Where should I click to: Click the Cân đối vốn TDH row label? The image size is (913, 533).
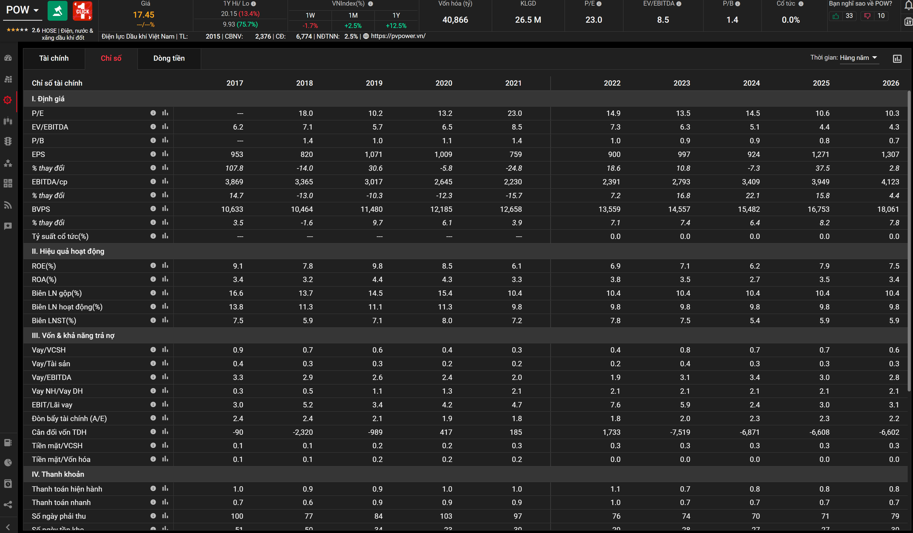(59, 432)
